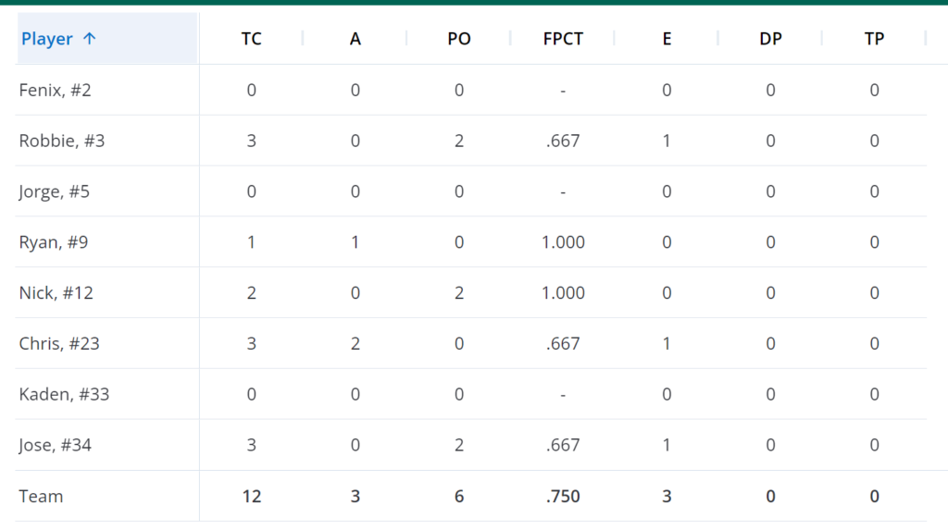The width and height of the screenshot is (948, 530).
Task: Select the Jorge, #5 player name
Action: click(55, 191)
